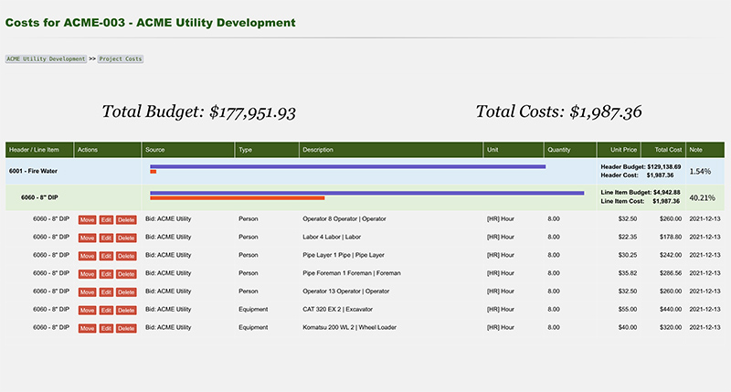This screenshot has width=731, height=392.
Task: Edit the Labor 4 Labor cost entry
Action: (106, 238)
